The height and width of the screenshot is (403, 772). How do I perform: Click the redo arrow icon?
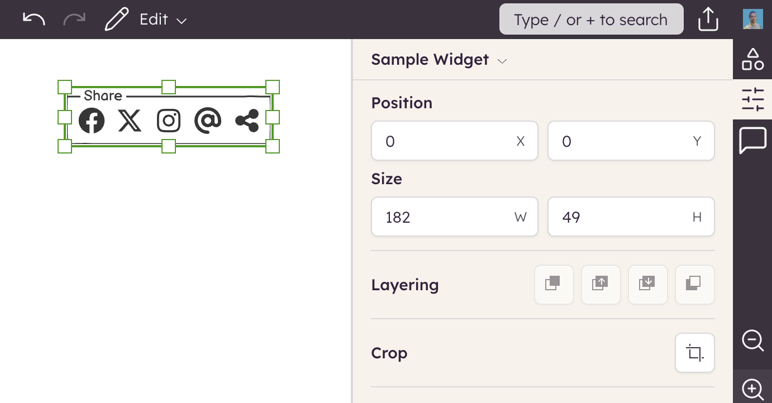[74, 20]
